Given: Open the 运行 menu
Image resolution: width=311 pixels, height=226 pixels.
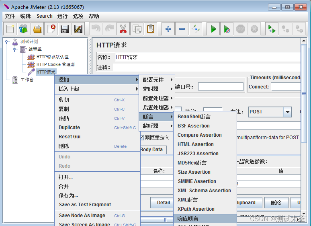Looking at the screenshot, I should 62,16.
